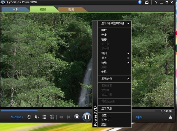This screenshot has width=177, height=131.
Task: Switch to the 电影 tab
Action: click(15, 9)
